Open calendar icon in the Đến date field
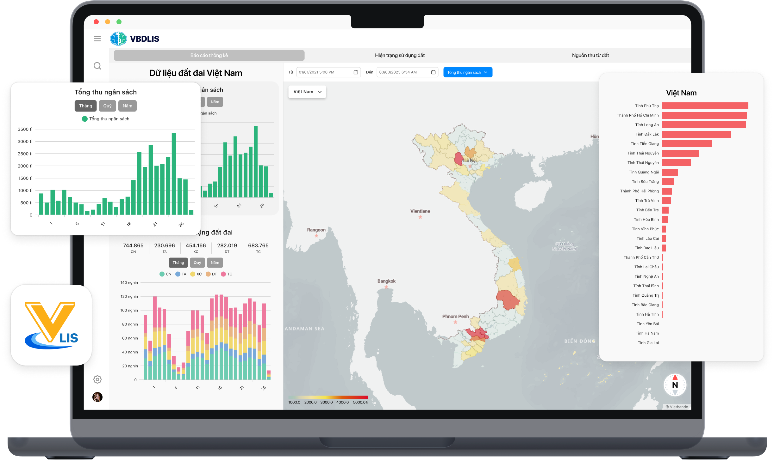This screenshot has width=774, height=460. 433,72
